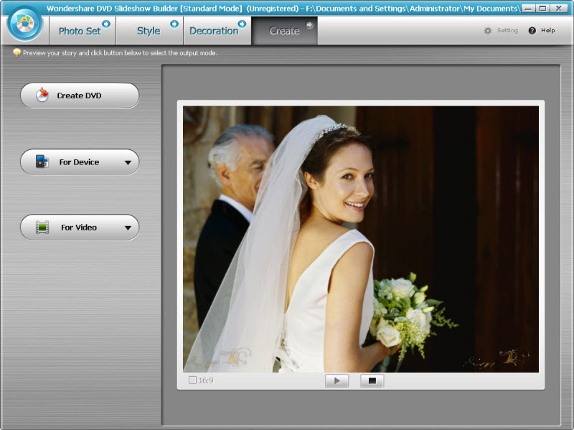
Task: Expand the For Video dropdown arrow
Action: [x=128, y=228]
